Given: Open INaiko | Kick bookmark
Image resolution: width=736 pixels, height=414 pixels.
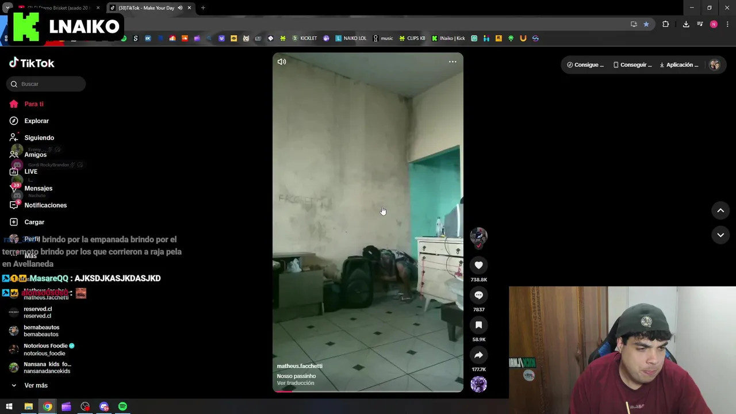Looking at the screenshot, I should click(x=448, y=39).
